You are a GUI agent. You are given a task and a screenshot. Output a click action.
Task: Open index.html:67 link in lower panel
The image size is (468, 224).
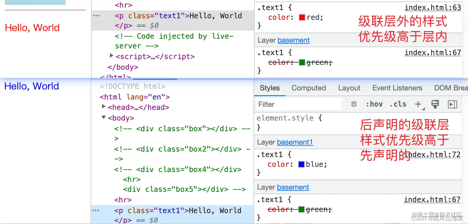(432, 200)
